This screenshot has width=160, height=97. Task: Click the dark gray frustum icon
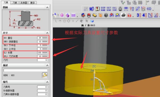pyautogui.click(x=106, y=15)
